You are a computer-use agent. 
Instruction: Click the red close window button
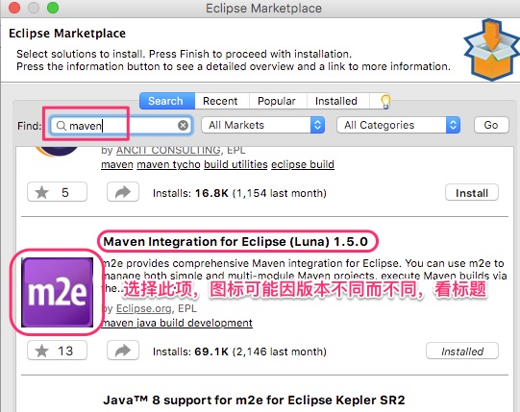[x=14, y=8]
